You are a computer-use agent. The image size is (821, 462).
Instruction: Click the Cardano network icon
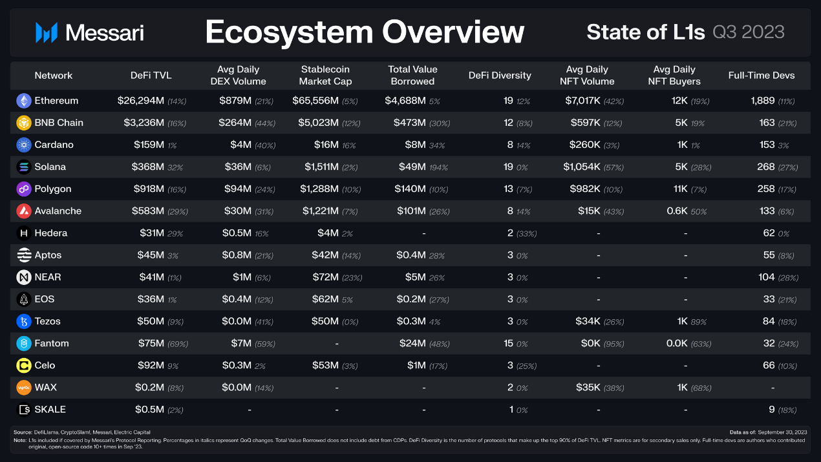coord(24,145)
